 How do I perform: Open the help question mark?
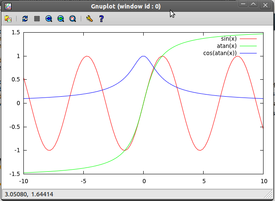coord(101,19)
